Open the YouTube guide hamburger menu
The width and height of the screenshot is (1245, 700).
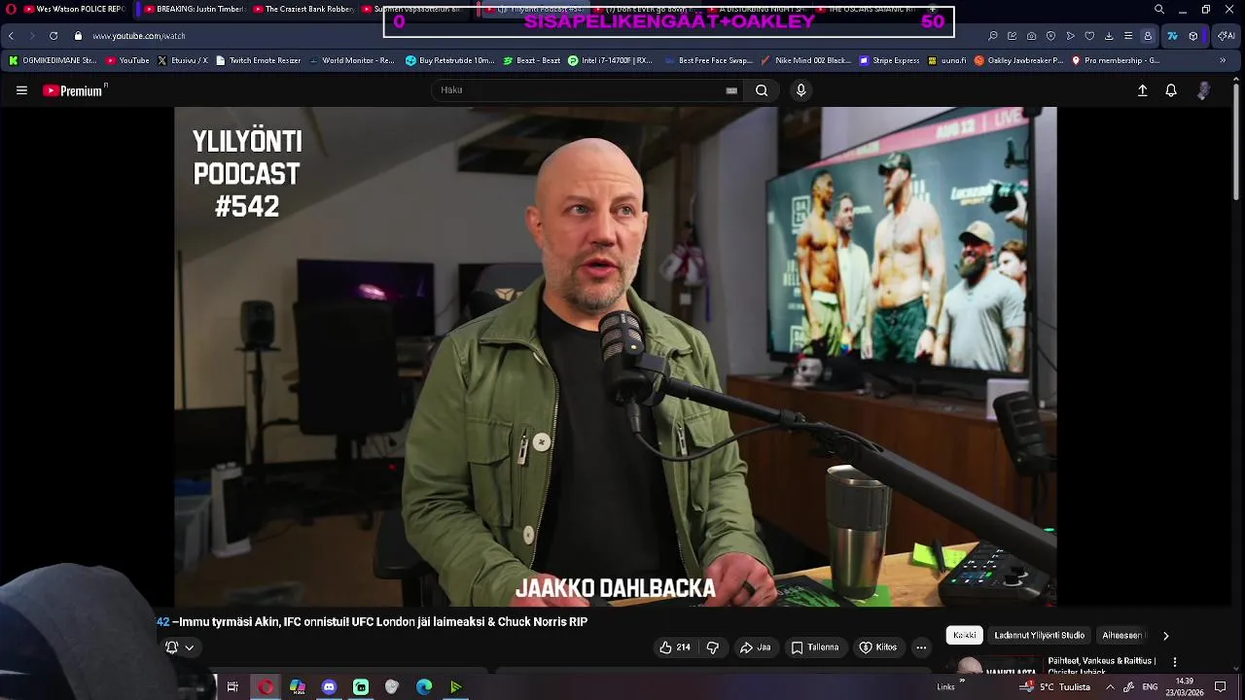click(21, 90)
